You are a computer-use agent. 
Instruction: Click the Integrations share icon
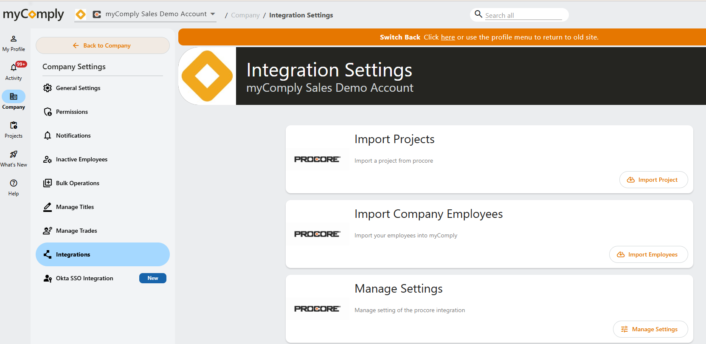tap(48, 254)
